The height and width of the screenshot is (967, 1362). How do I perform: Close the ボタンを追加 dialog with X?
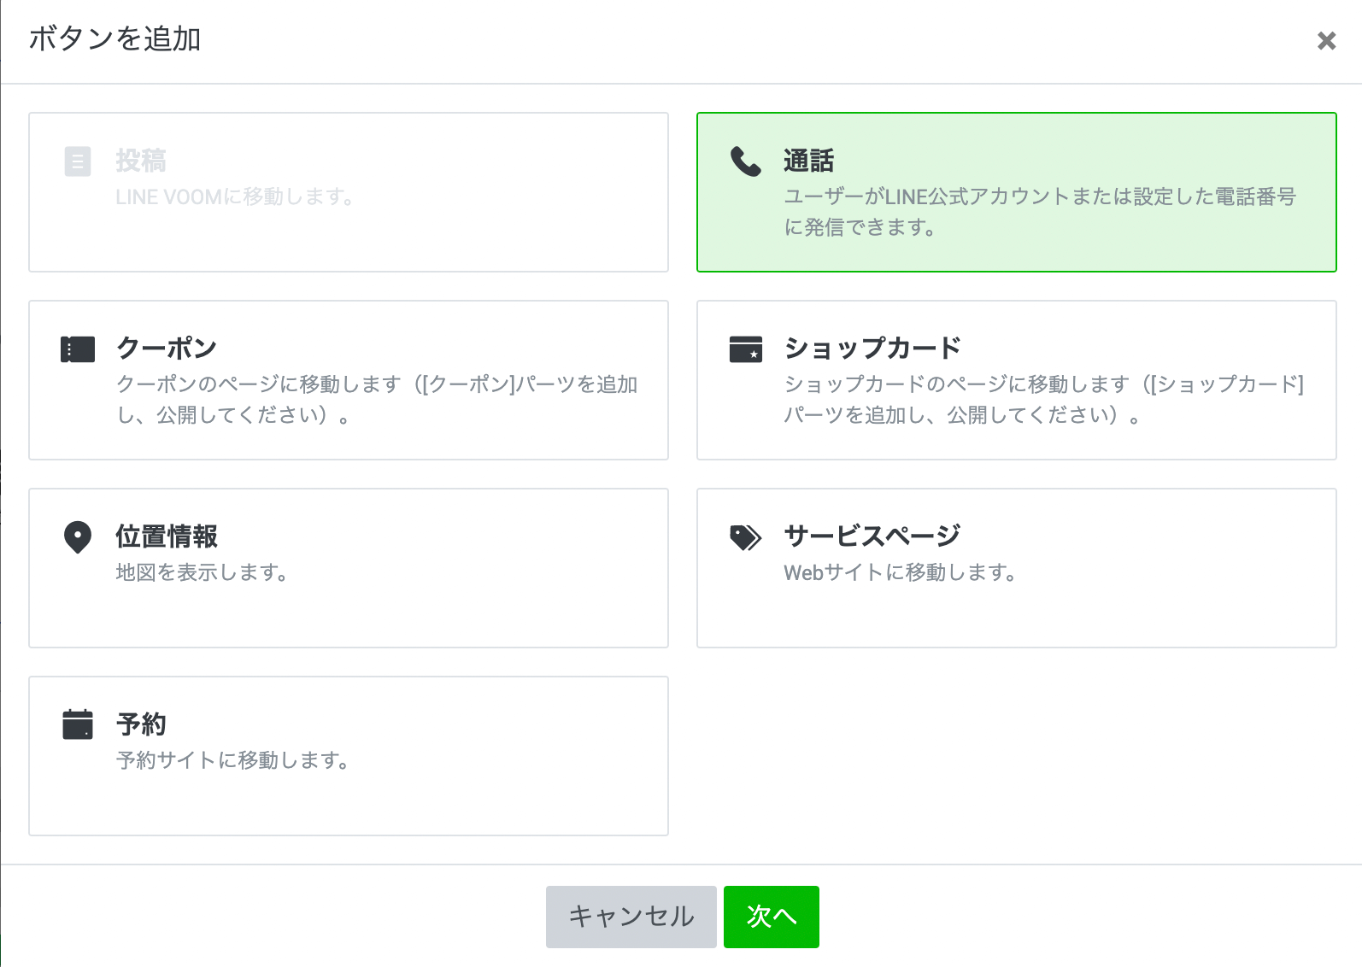point(1326,41)
